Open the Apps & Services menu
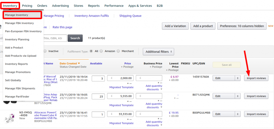 [x=140, y=6]
